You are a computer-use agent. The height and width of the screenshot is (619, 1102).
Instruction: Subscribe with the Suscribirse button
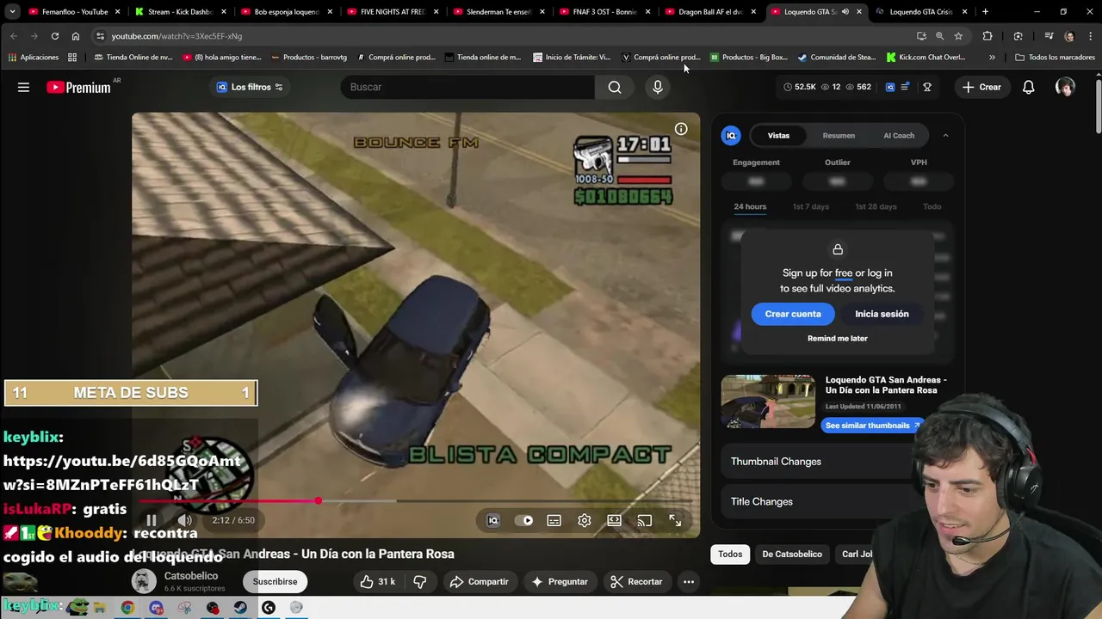[275, 582]
